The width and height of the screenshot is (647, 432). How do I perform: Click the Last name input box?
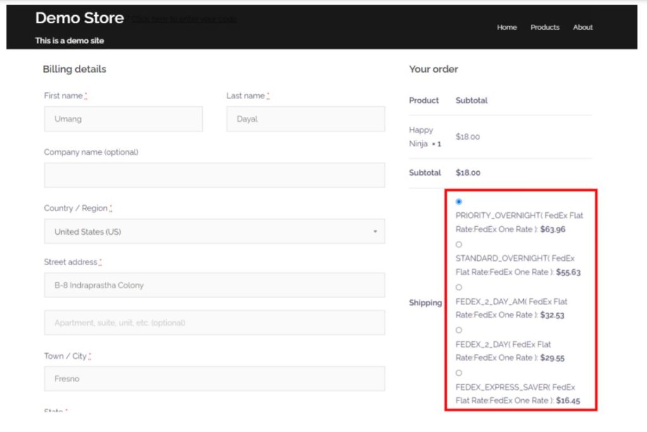305,119
